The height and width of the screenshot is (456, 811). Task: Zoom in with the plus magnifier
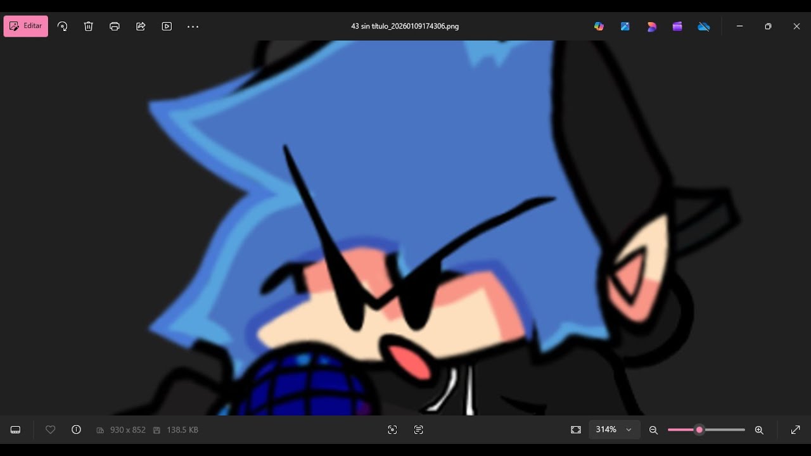759,430
